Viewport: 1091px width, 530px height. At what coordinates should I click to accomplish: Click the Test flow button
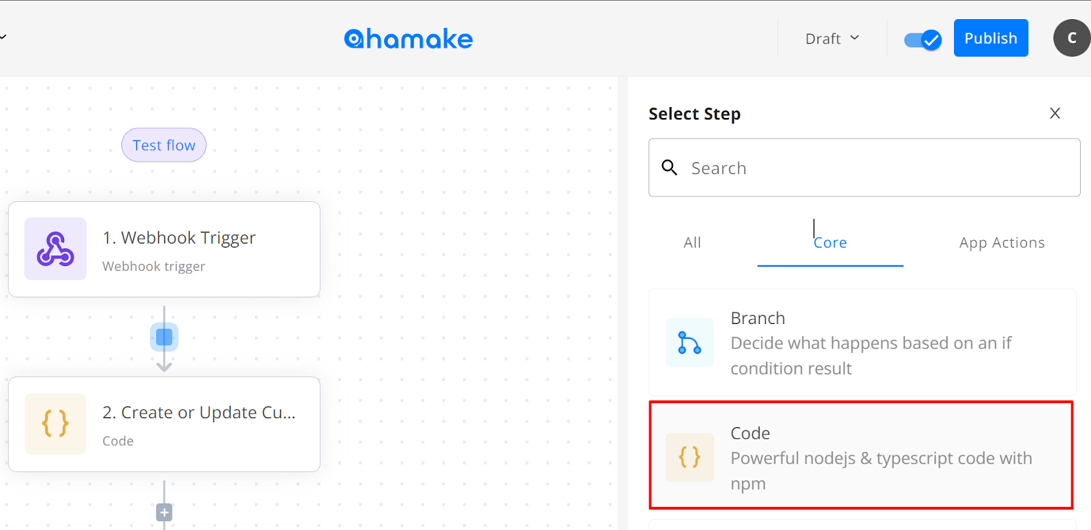click(164, 145)
